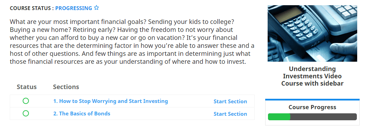The width and height of the screenshot is (368, 131).
Task: Toggle status circle for The Basics of Bonds
Action: click(26, 113)
